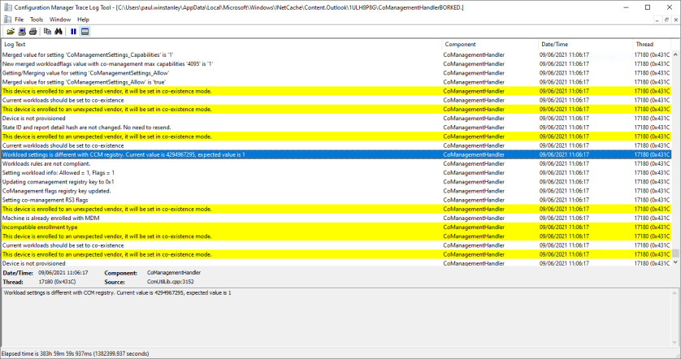Click the CMTrace app icon in title bar
Viewport: 681px width, 359px height.
[7, 7]
